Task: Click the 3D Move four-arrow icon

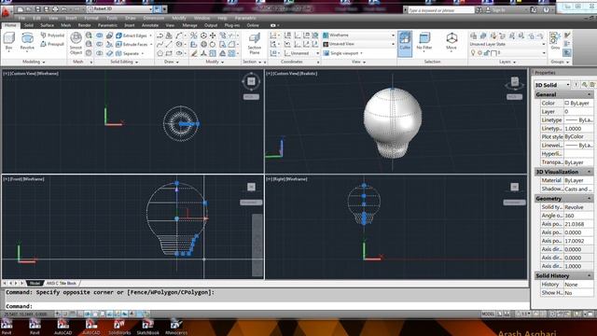Action: coord(213,35)
